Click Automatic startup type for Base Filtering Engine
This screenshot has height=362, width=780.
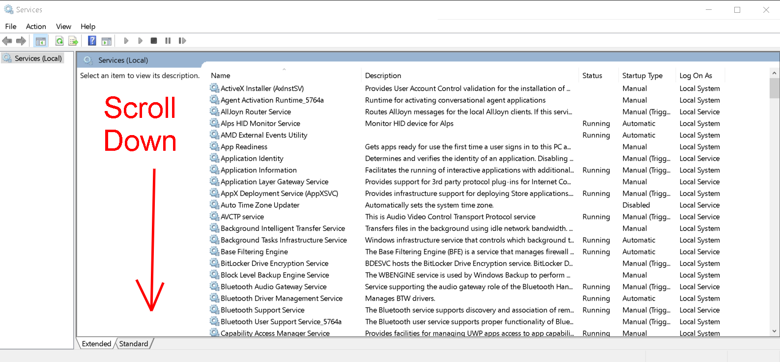coord(639,251)
